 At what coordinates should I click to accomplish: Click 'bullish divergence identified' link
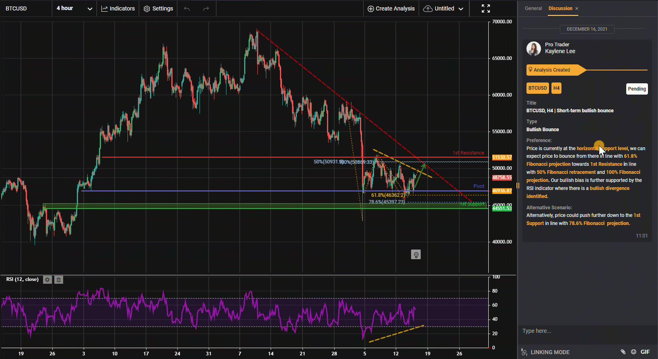pyautogui.click(x=578, y=192)
